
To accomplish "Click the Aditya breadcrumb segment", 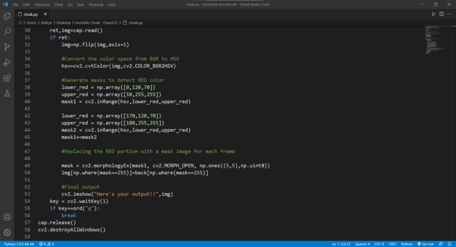I will click(46, 23).
